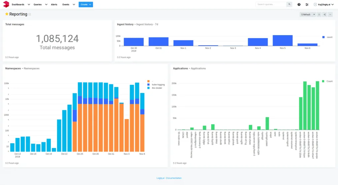Click the blue Create button

pyautogui.click(x=85, y=5)
